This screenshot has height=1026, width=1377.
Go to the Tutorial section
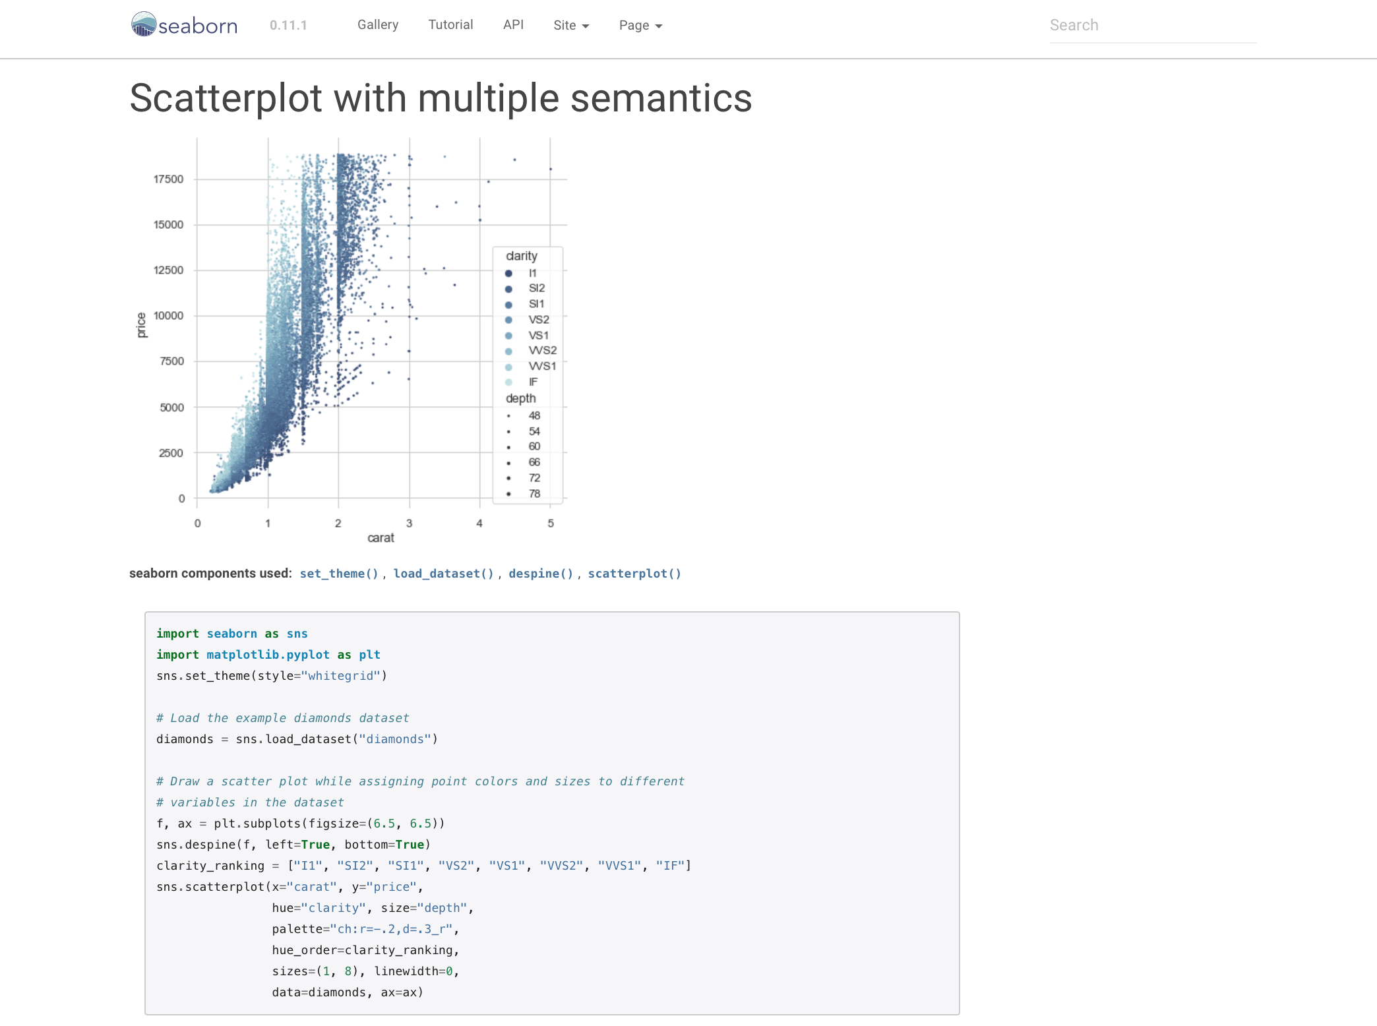pyautogui.click(x=450, y=24)
